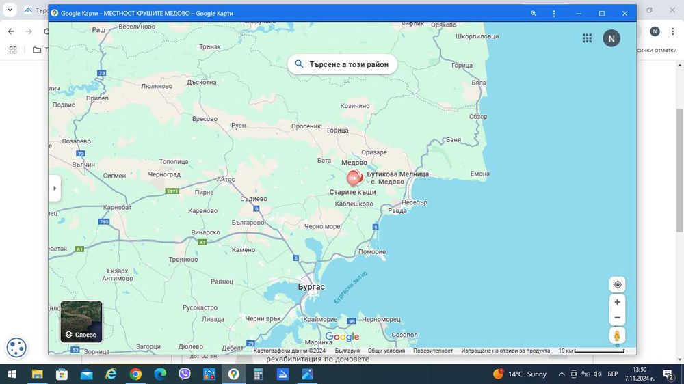Click the 'Поморие' town label
The height and width of the screenshot is (384, 684).
tap(372, 252)
